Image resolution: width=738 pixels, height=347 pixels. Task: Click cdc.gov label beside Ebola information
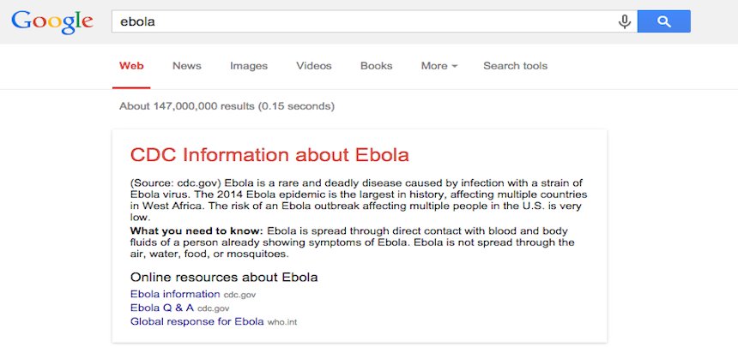[239, 295]
